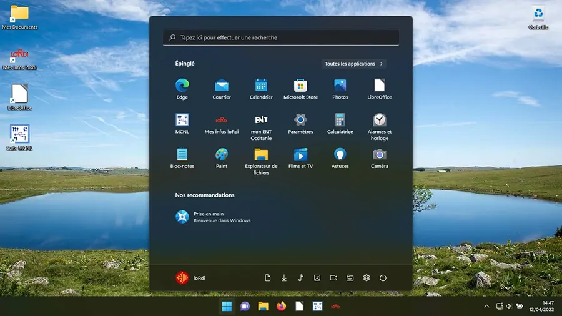Click the search field in Start menu

click(281, 37)
